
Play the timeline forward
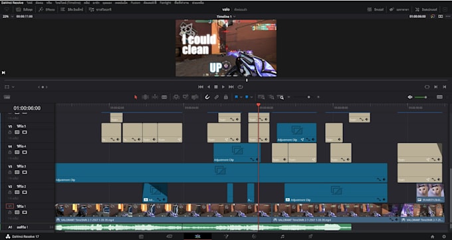point(223,87)
